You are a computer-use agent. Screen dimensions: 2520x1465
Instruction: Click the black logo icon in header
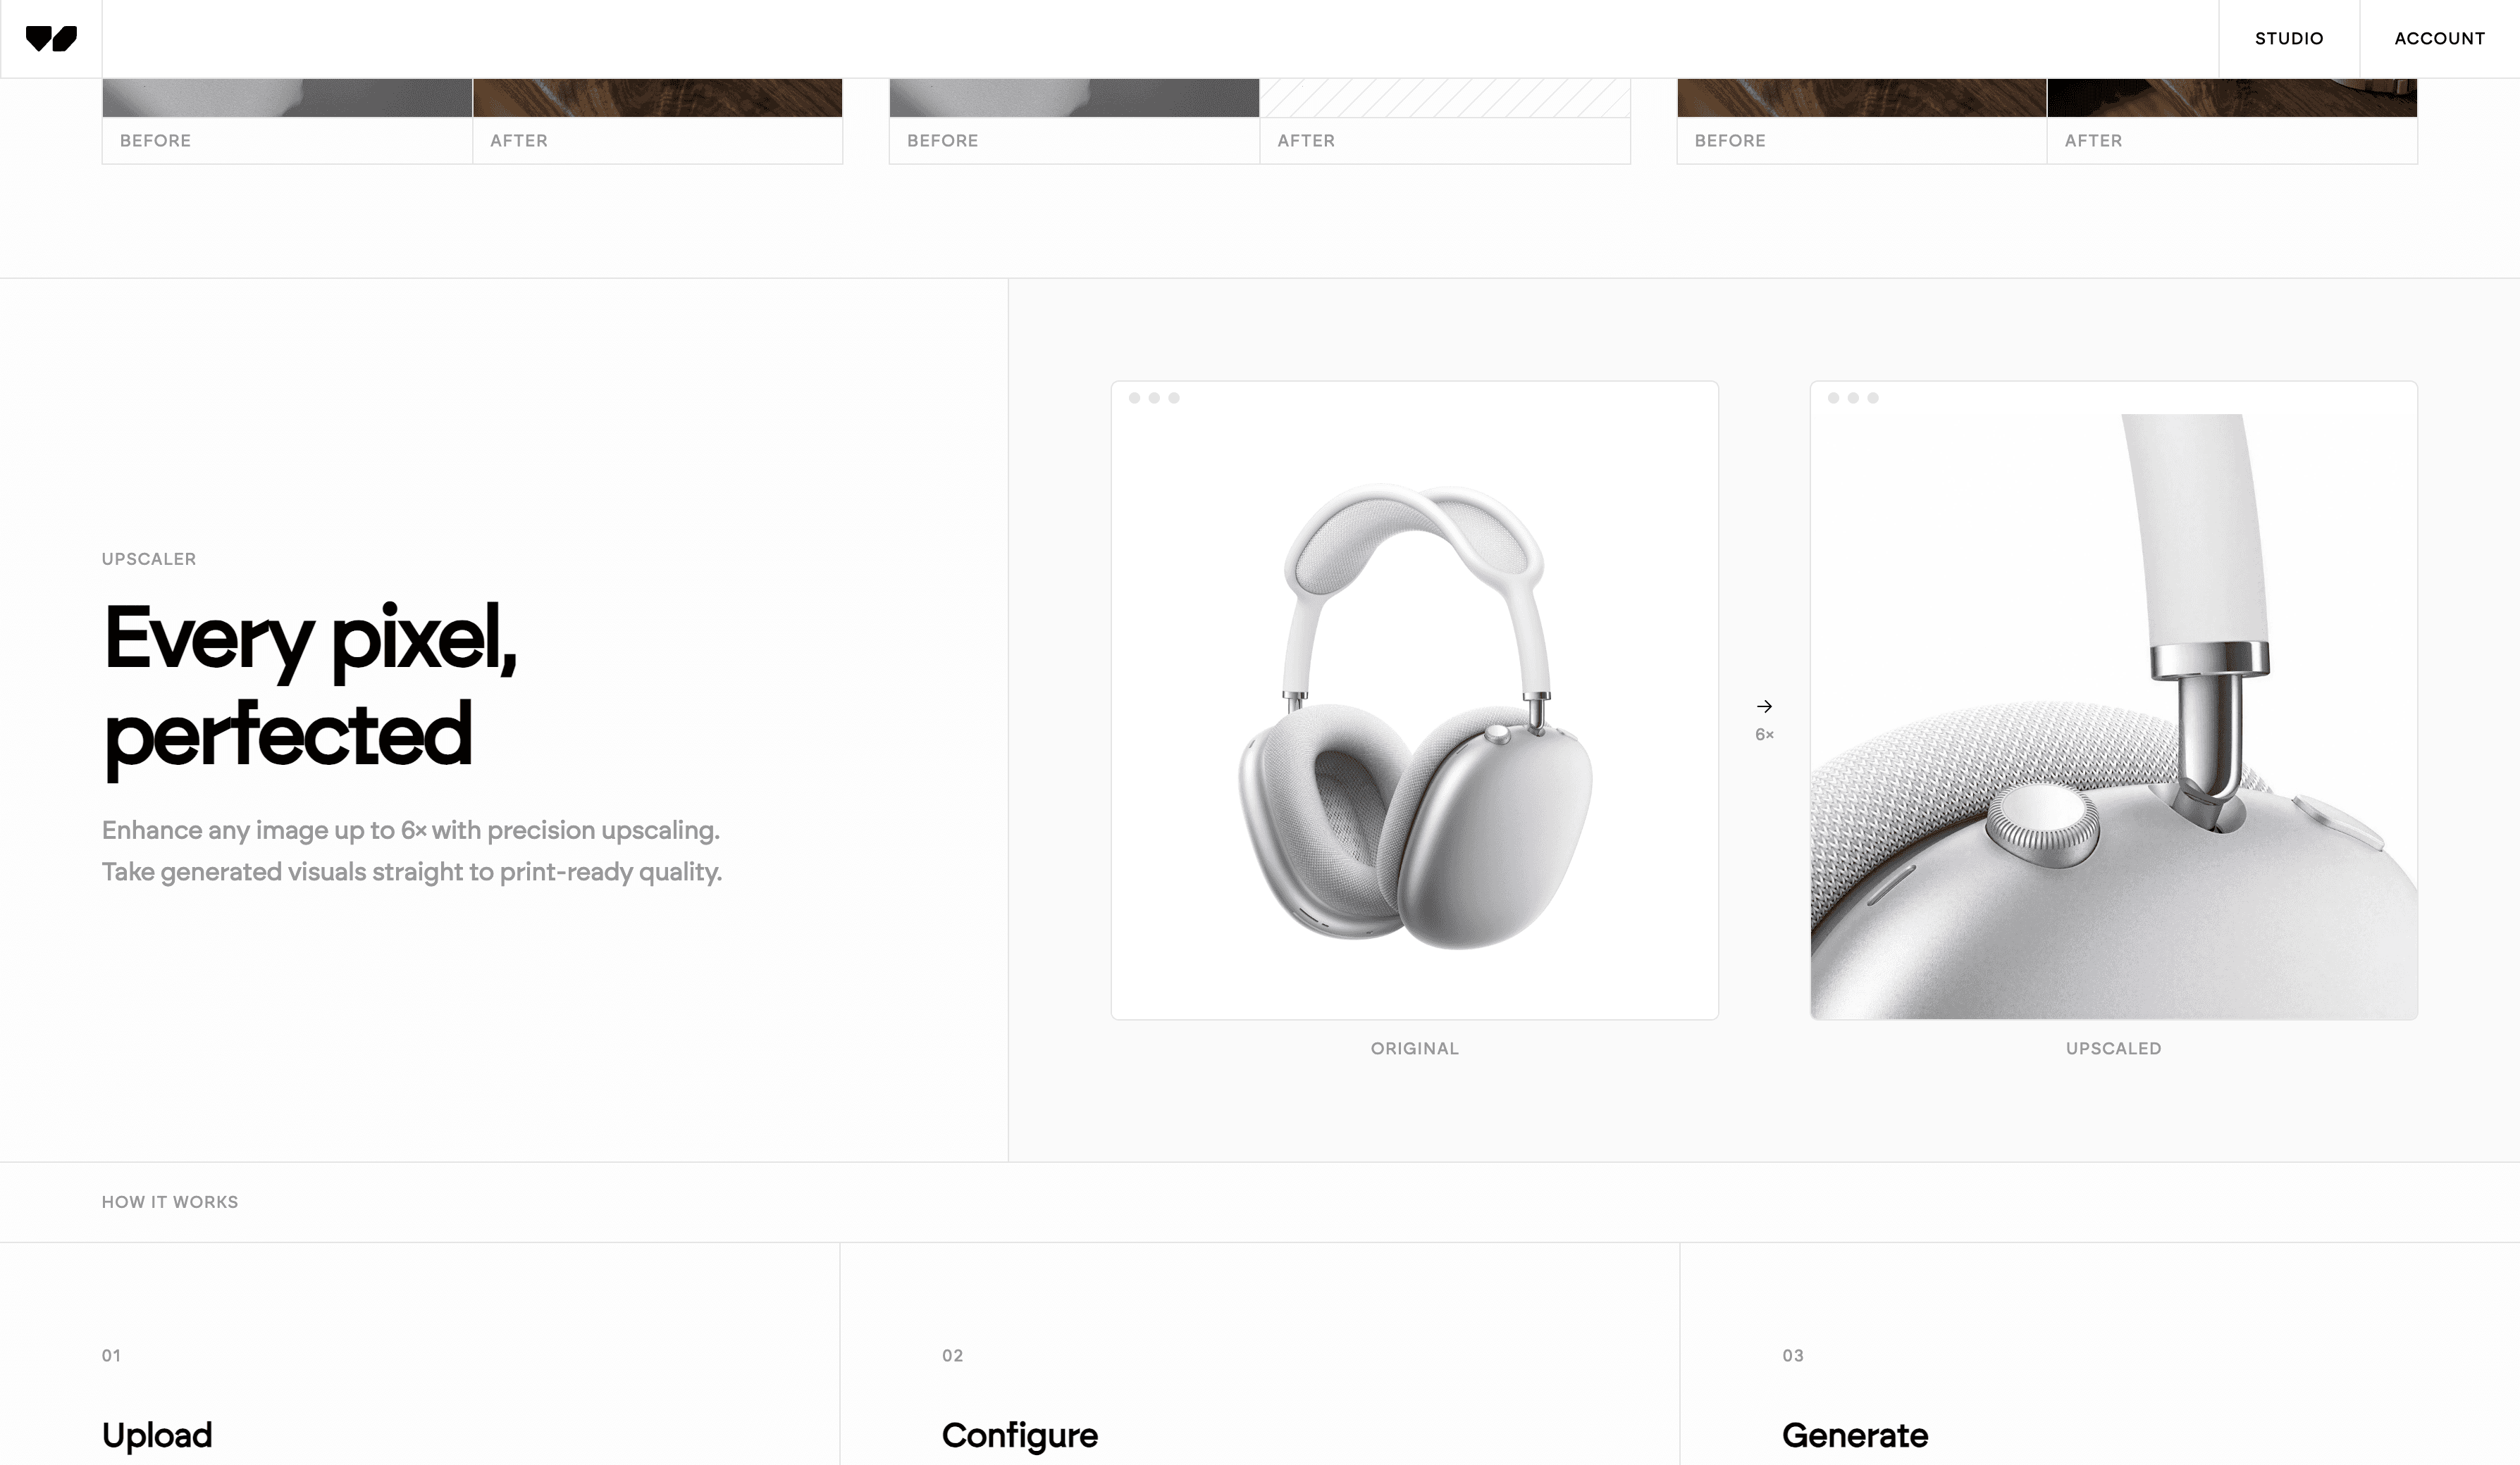click(51, 39)
